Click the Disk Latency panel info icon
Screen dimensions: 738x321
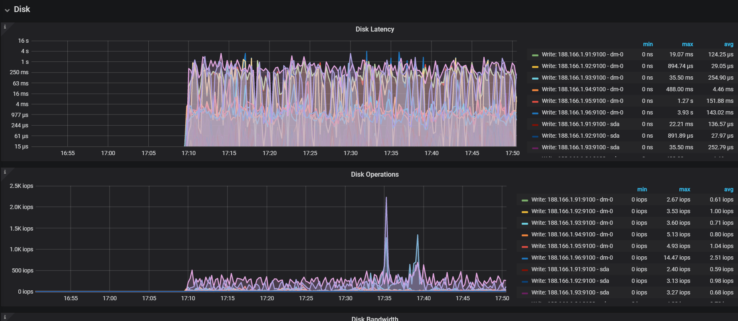pyautogui.click(x=5, y=27)
